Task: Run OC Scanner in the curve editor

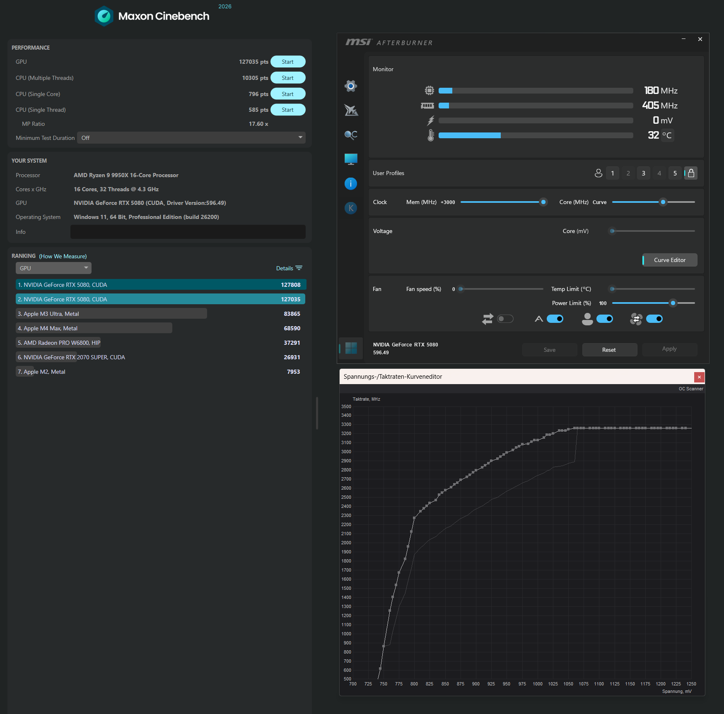Action: click(691, 389)
